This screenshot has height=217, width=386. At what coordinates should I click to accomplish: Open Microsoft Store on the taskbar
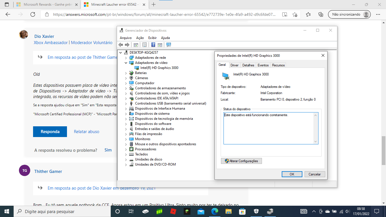tap(242, 211)
